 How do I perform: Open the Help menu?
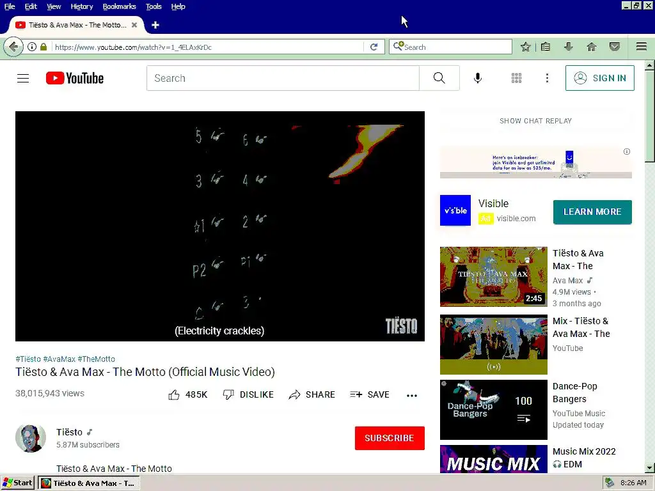[x=178, y=6]
